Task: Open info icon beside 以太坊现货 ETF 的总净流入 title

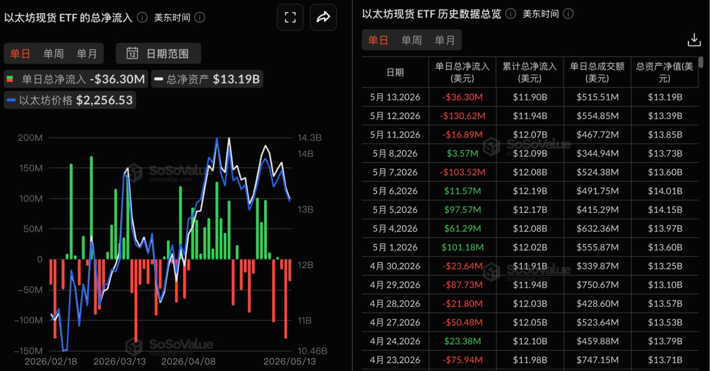Action: pos(143,17)
